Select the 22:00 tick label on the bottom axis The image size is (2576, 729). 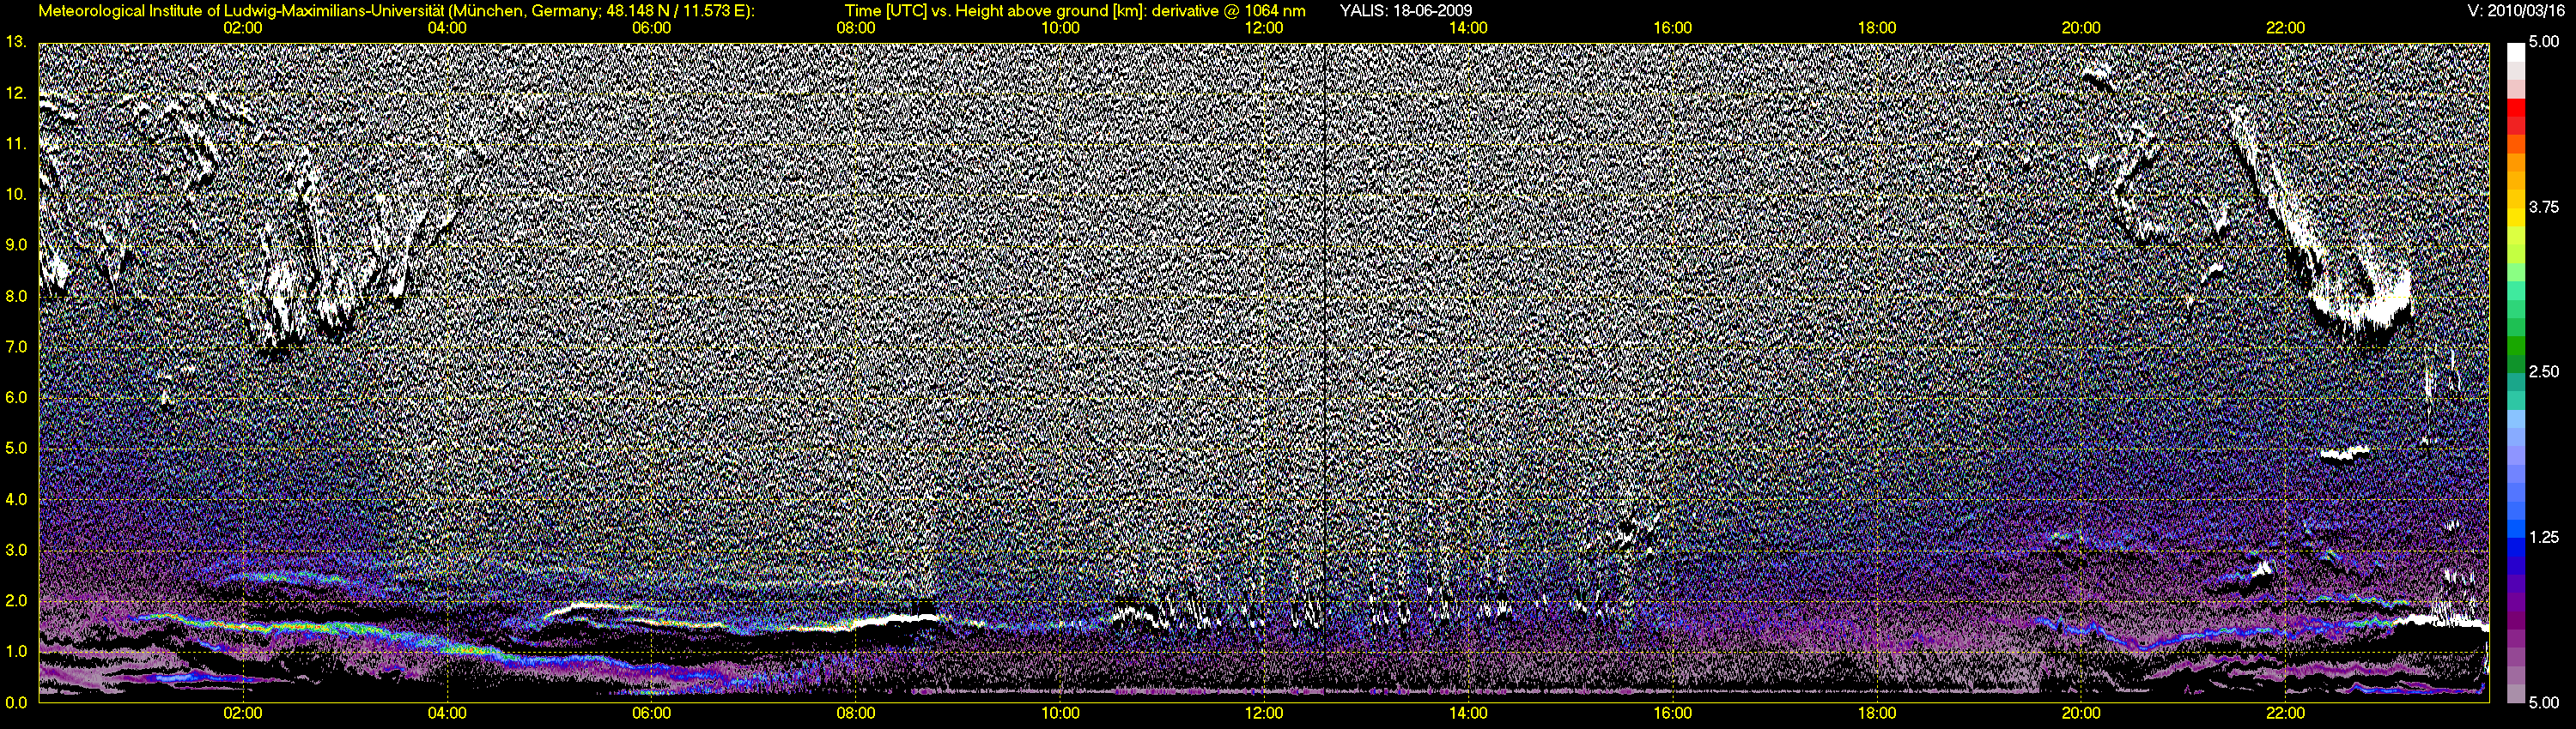click(2285, 713)
